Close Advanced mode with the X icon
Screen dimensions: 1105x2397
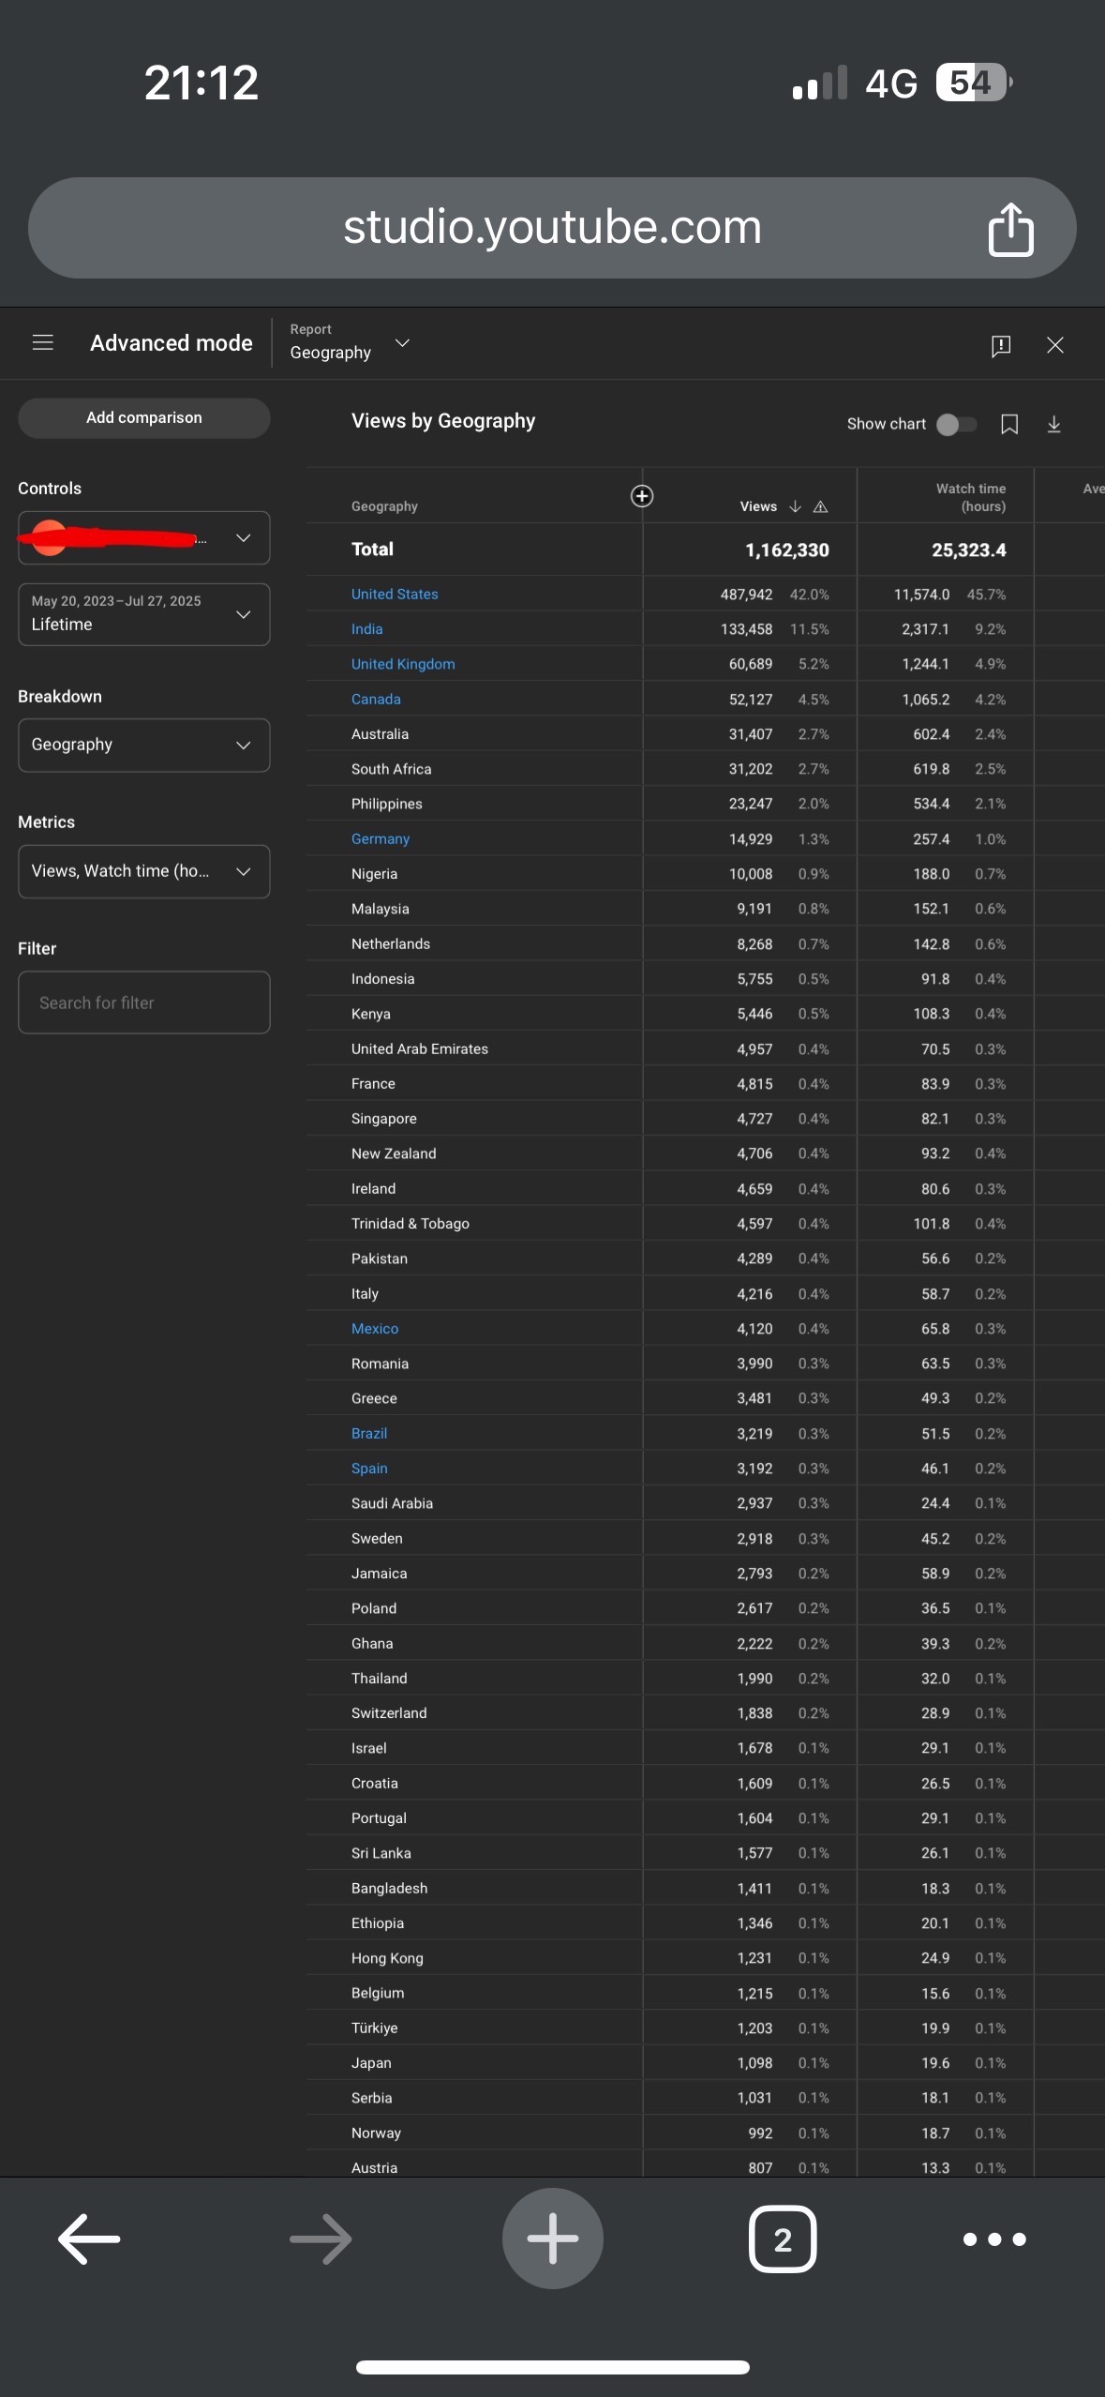[x=1055, y=345]
